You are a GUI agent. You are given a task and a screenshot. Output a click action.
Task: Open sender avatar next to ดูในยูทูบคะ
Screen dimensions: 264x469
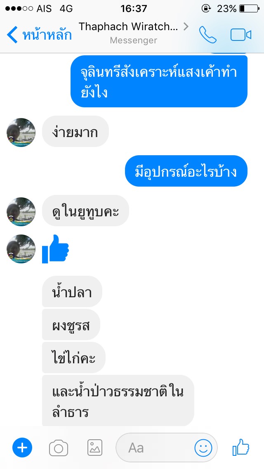pos(21,211)
